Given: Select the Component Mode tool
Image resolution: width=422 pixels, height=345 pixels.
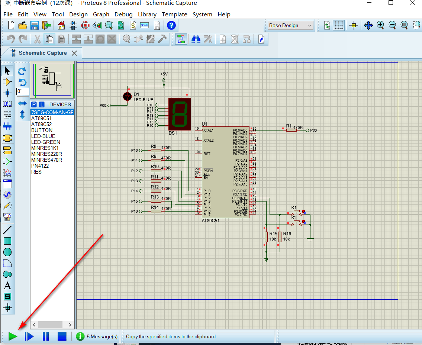Looking at the screenshot, I should coord(7,82).
